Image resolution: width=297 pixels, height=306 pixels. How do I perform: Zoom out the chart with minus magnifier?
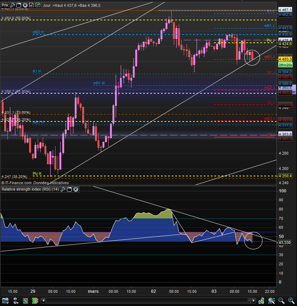pyautogui.click(x=281, y=301)
